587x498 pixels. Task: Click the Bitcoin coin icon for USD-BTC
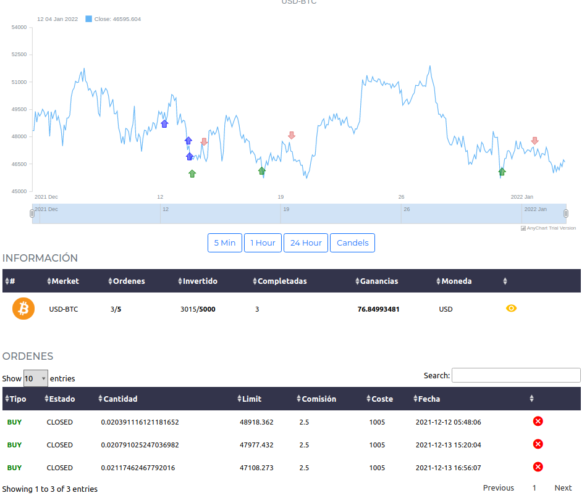click(x=23, y=308)
